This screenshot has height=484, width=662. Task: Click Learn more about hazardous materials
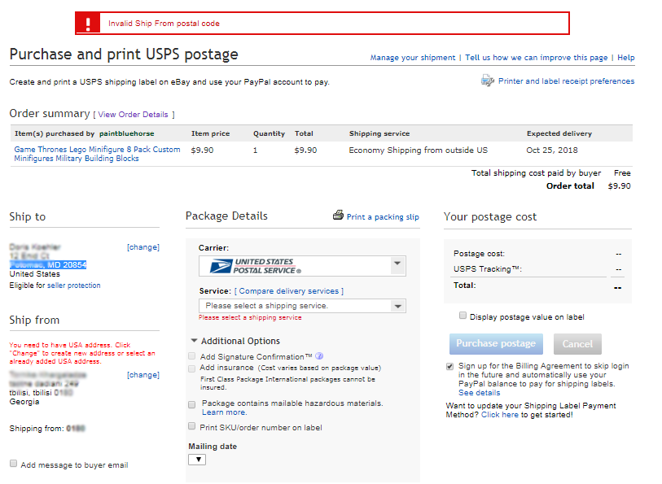pos(224,412)
